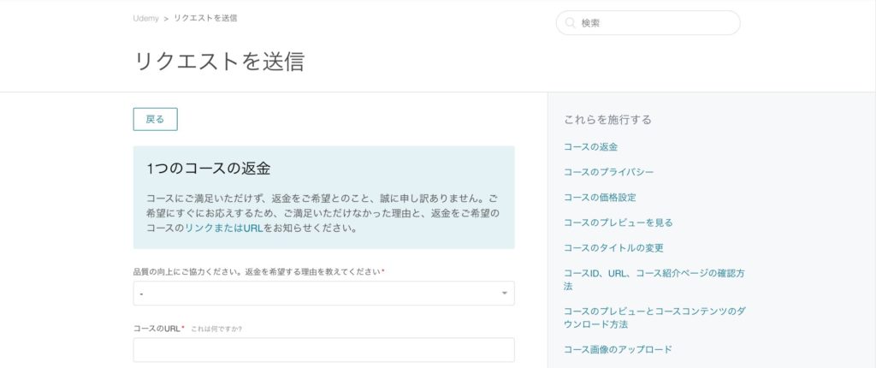Click the Udemy breadcrumb link
The image size is (876, 368).
[145, 18]
